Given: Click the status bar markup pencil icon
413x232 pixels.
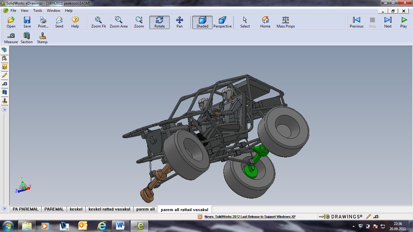Looking at the screenshot, I should 368,217.
